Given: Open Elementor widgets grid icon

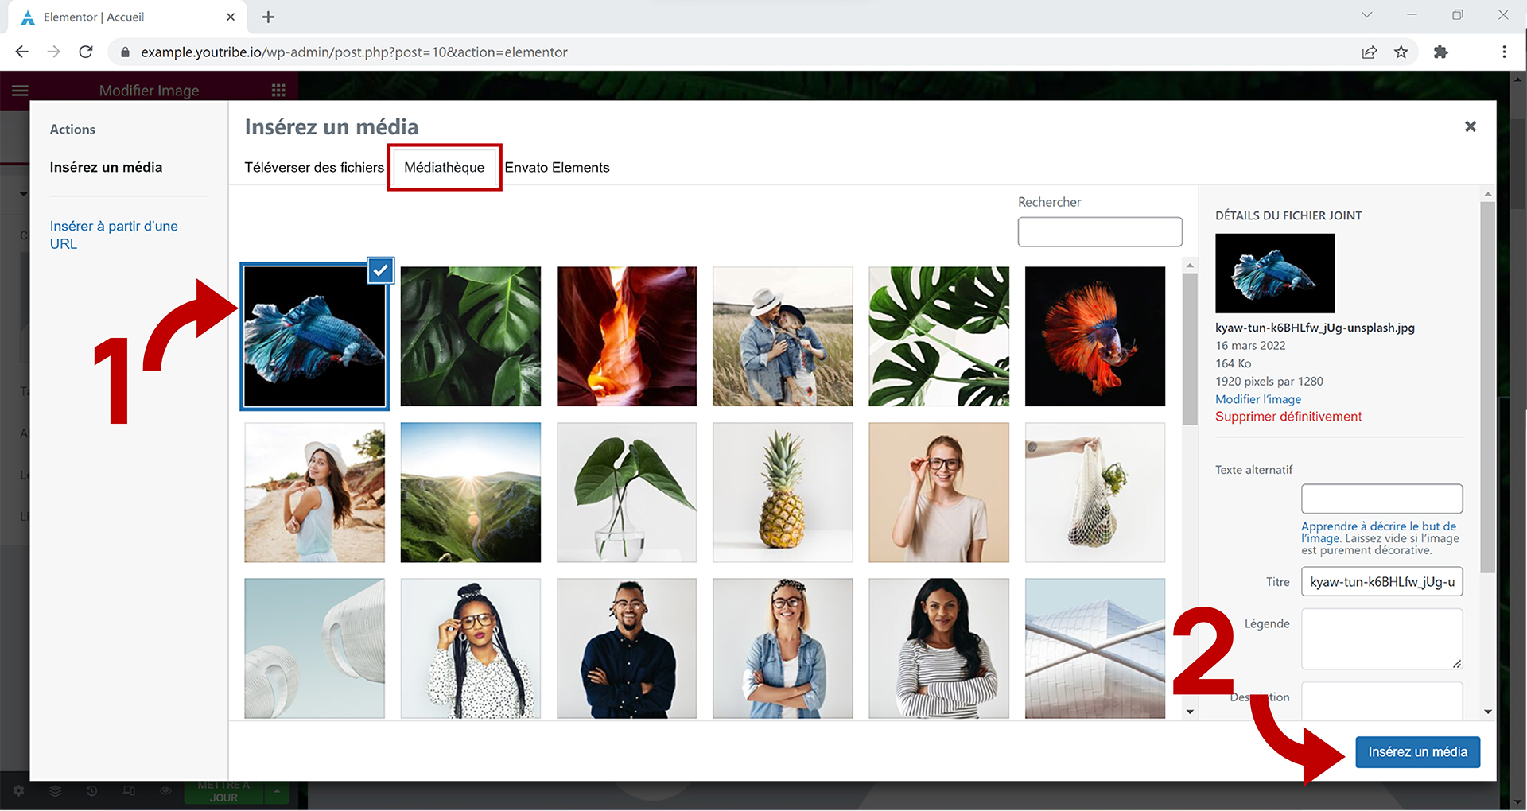Looking at the screenshot, I should pyautogui.click(x=278, y=91).
